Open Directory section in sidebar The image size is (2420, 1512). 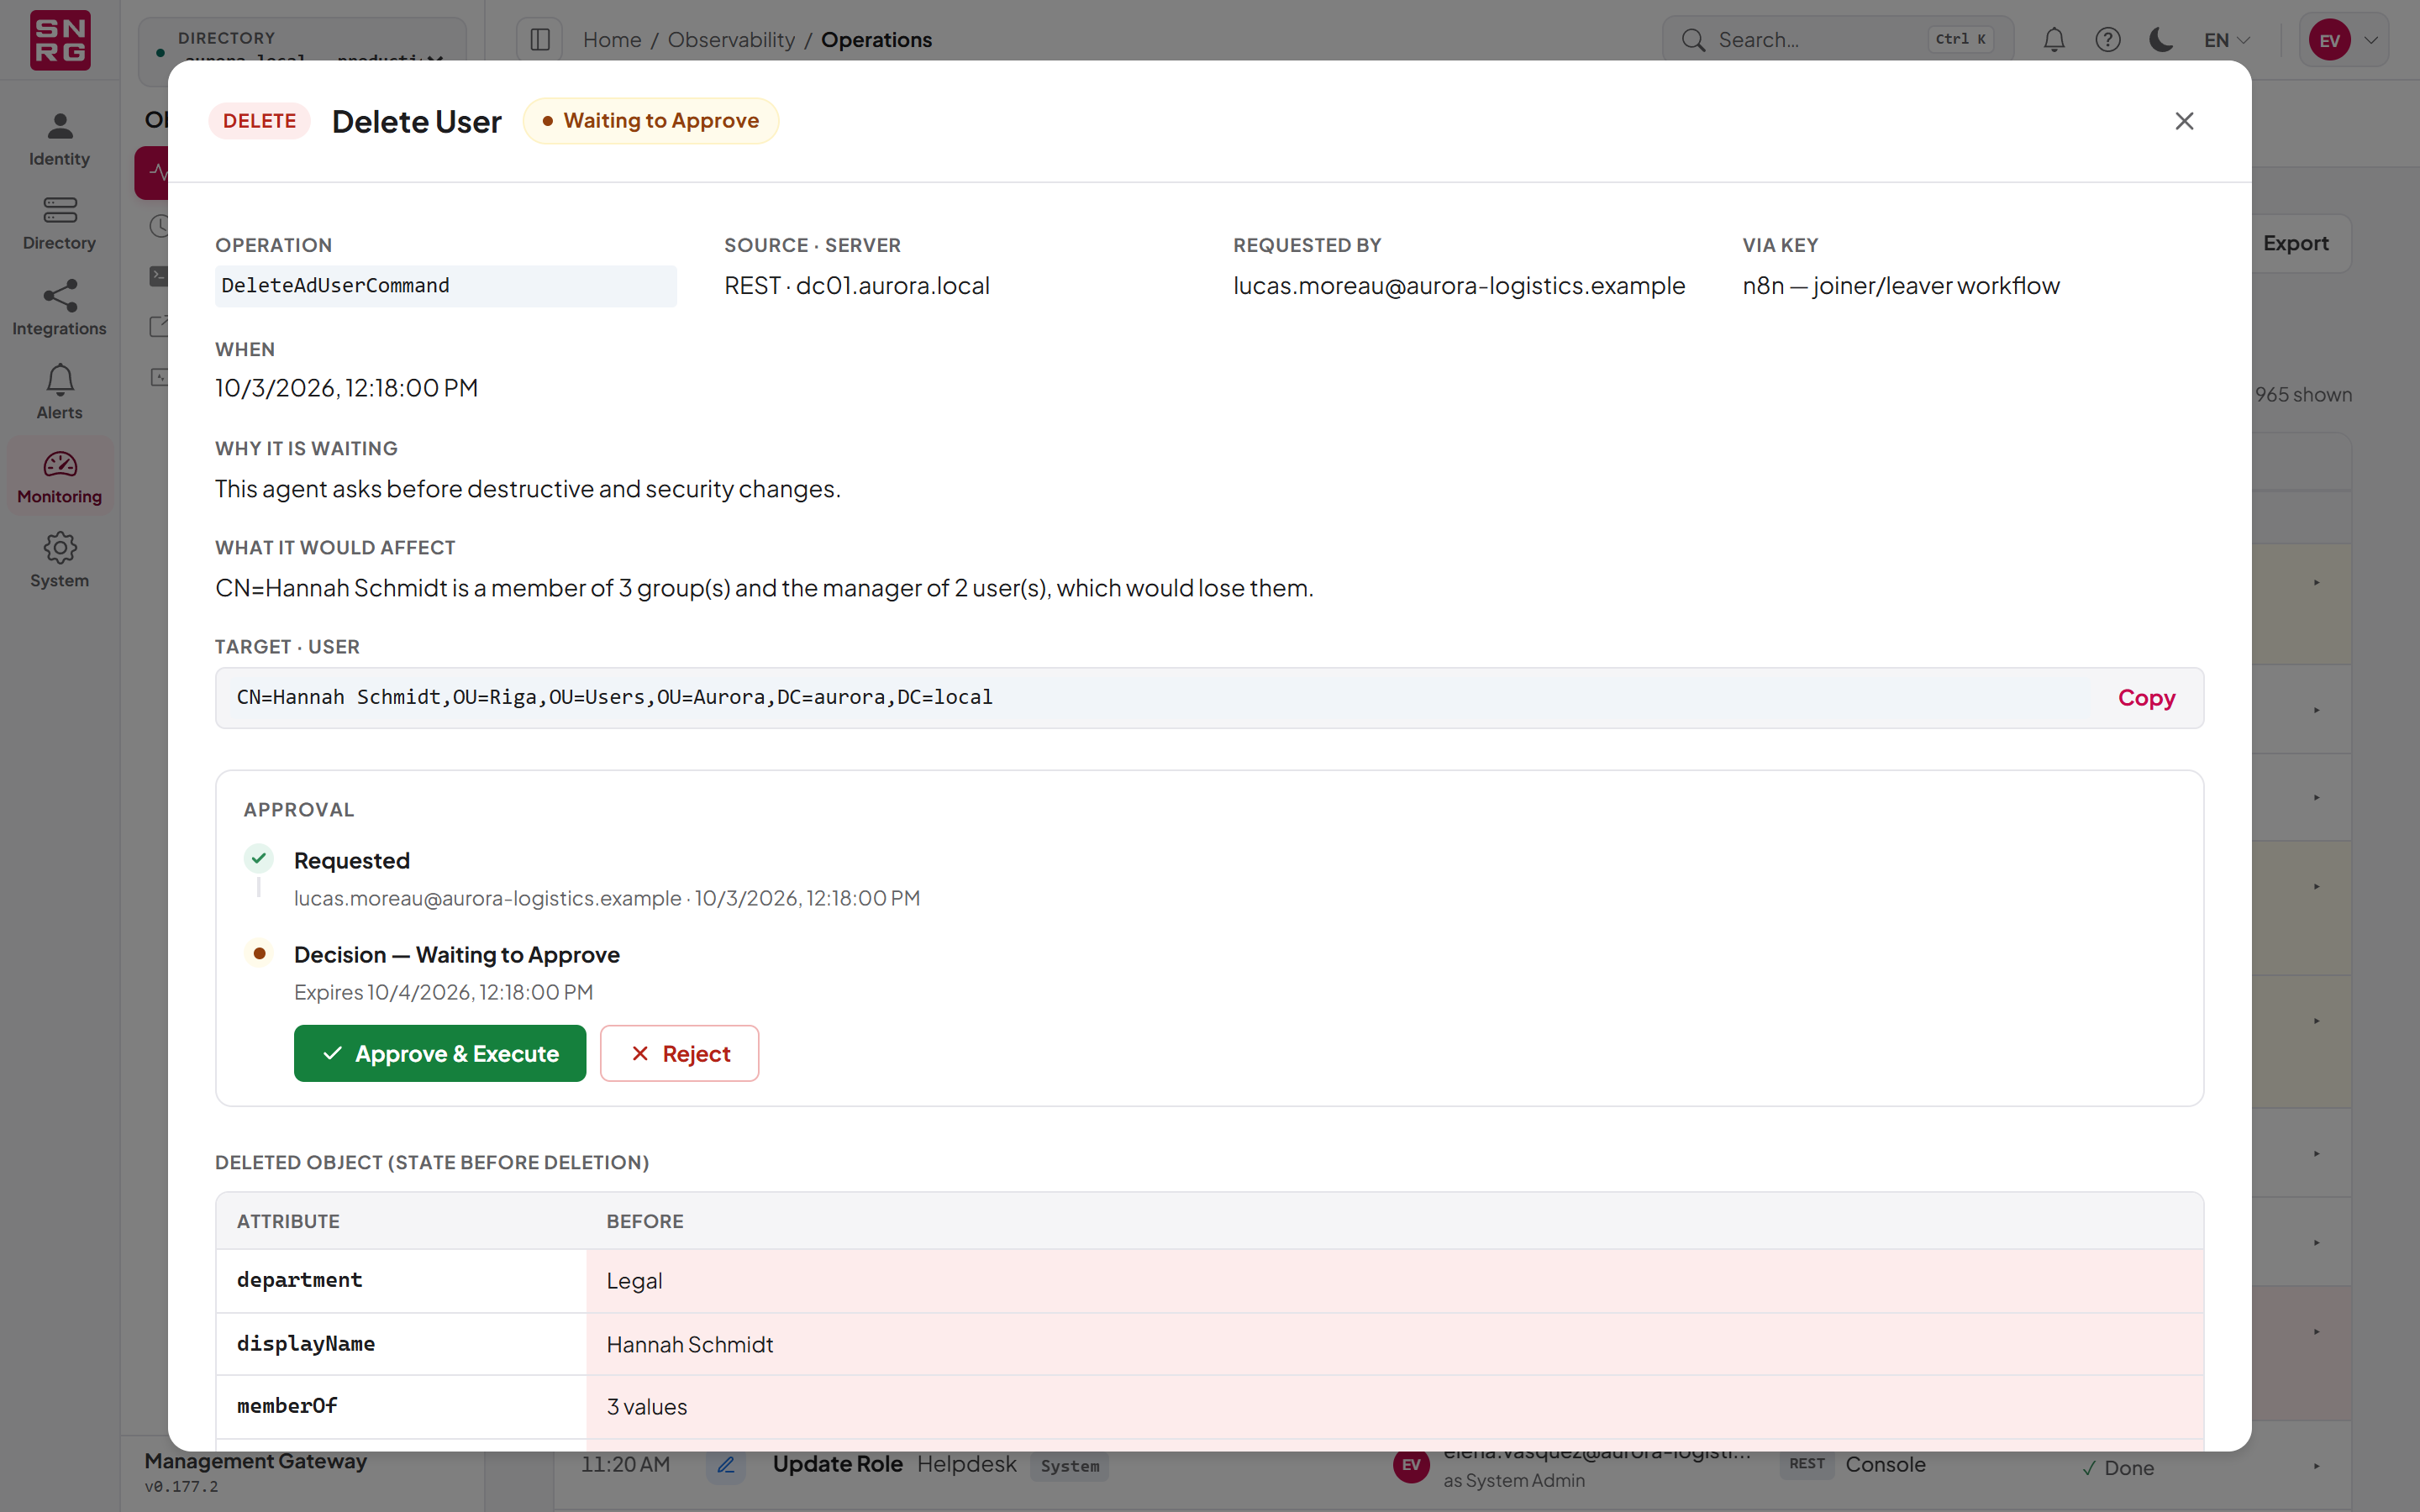[59, 223]
